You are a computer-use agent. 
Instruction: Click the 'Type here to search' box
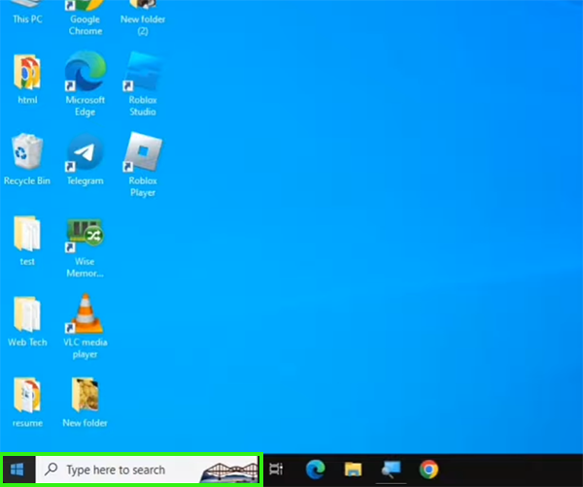tap(148, 470)
